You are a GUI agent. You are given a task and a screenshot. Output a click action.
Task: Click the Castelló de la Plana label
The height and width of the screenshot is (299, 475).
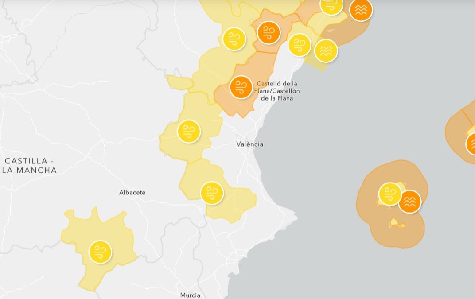[x=277, y=90]
